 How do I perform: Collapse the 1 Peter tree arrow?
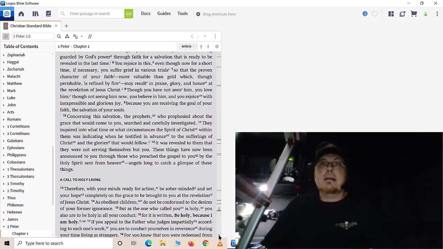coord(4,227)
